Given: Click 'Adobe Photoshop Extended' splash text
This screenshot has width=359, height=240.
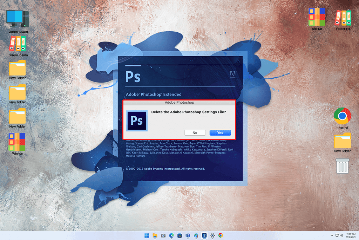Looking at the screenshot, I should tap(154, 94).
